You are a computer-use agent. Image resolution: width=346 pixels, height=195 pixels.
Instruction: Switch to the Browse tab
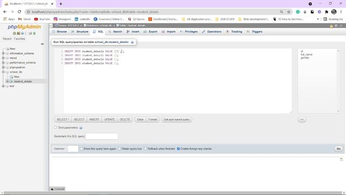59,31
